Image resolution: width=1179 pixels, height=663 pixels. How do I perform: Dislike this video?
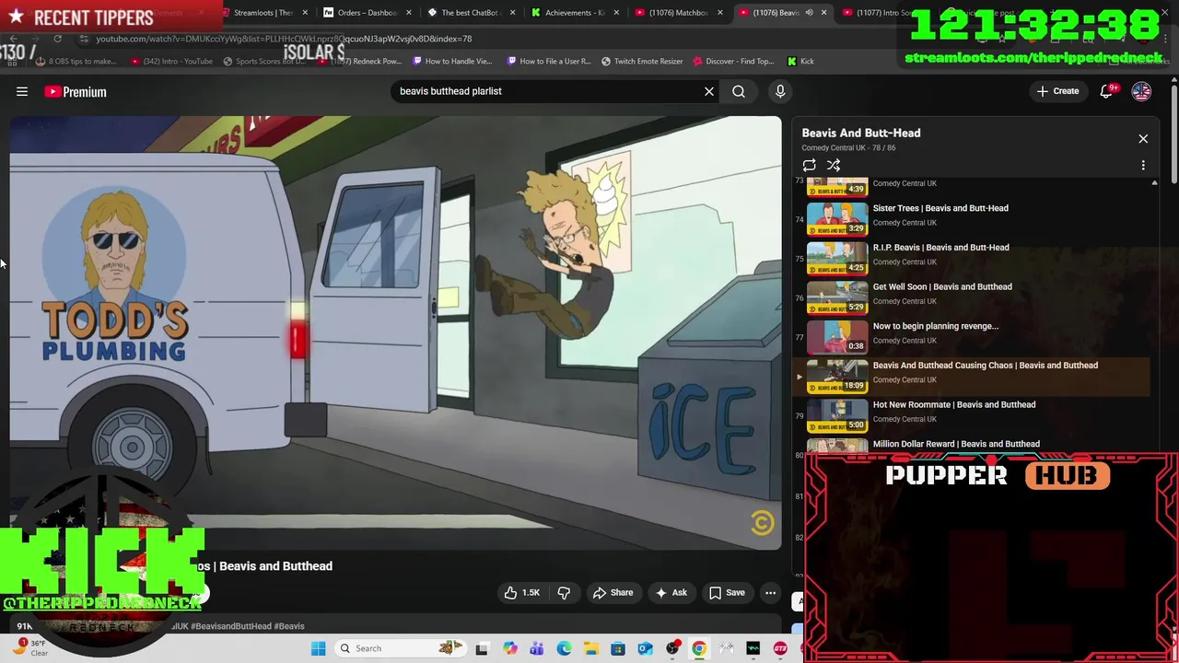(564, 593)
